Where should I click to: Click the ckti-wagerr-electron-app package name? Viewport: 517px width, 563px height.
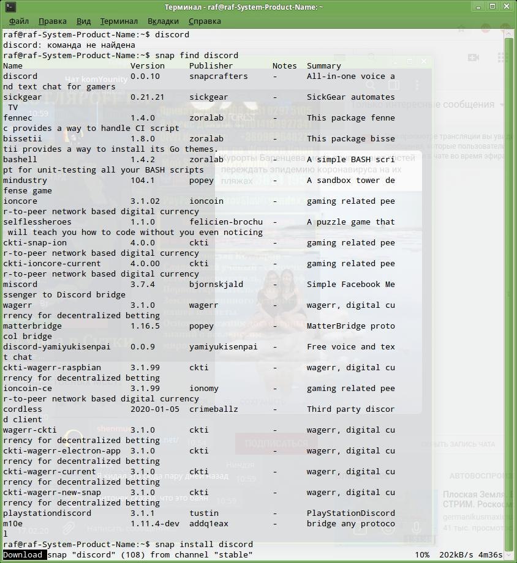[x=62, y=451]
